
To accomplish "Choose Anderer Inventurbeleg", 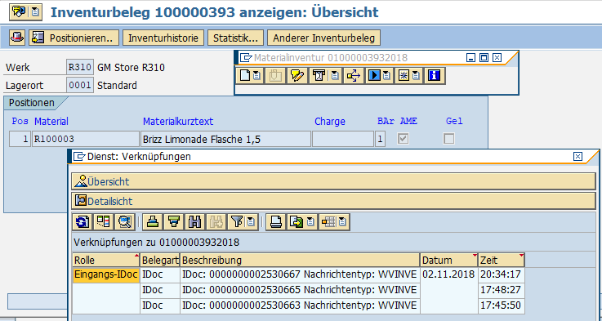I will click(323, 38).
